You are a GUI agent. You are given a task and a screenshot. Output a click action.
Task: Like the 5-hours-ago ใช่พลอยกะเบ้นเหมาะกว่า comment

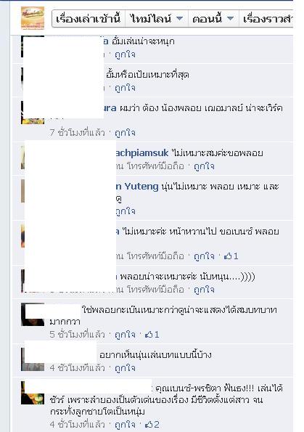125,335
